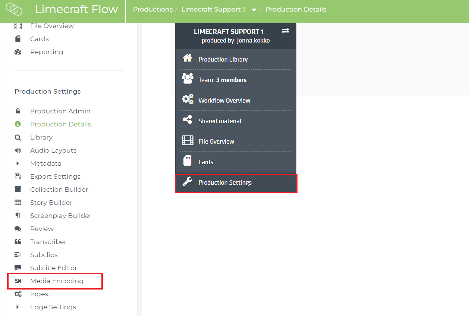Click the Production Library home icon
This screenshot has height=316, width=469.
click(188, 58)
